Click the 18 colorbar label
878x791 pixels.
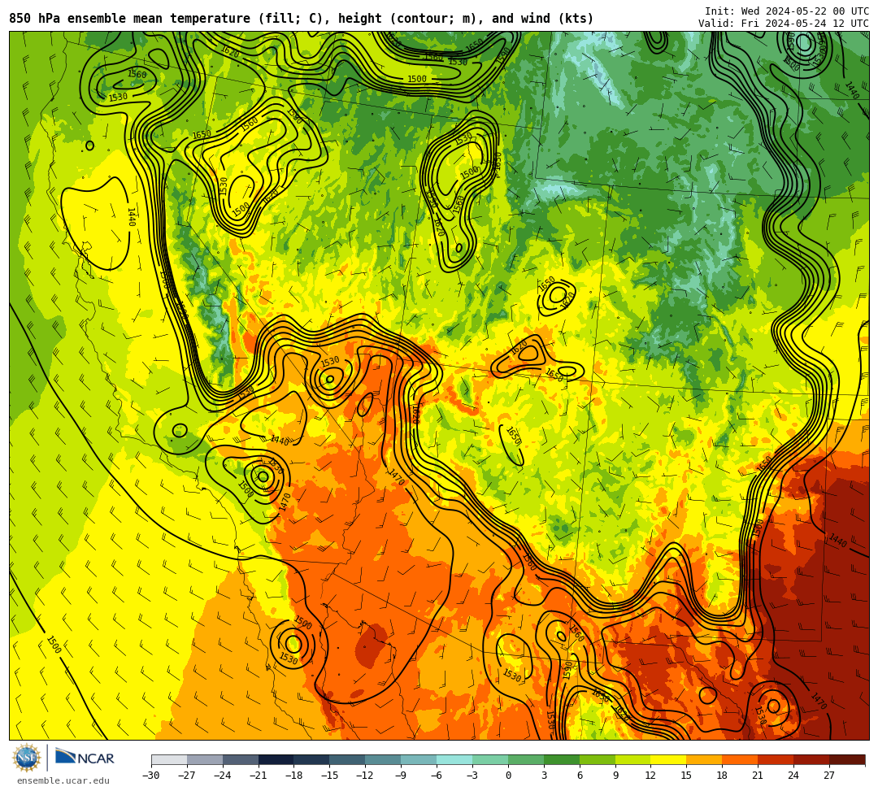pyautogui.click(x=723, y=776)
